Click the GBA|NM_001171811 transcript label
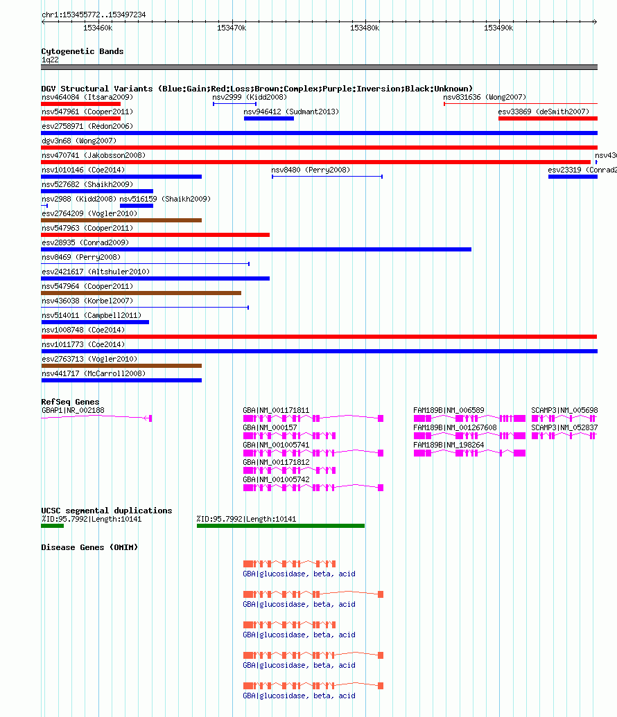Image resolution: width=617 pixels, height=717 pixels. coord(276,410)
